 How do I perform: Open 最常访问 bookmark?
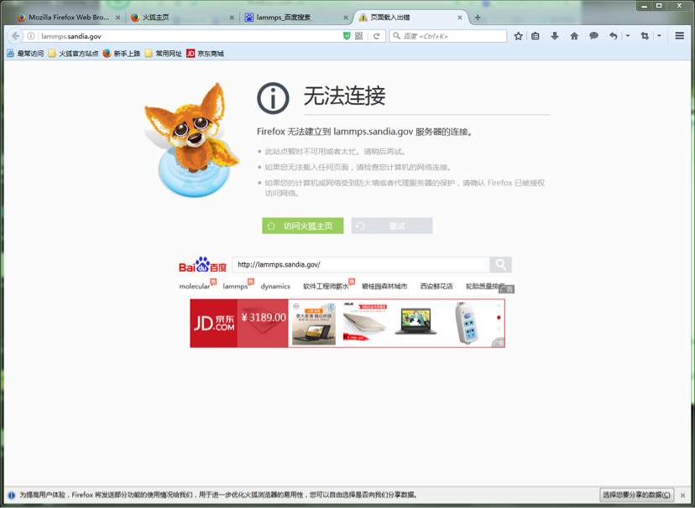tap(25, 54)
